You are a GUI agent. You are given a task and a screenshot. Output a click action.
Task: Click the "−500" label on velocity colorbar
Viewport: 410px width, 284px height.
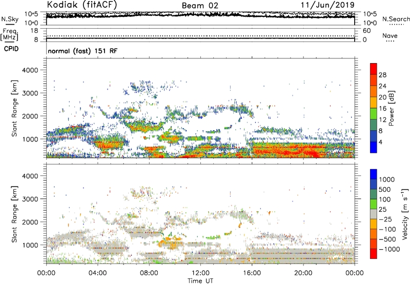tap(387, 239)
